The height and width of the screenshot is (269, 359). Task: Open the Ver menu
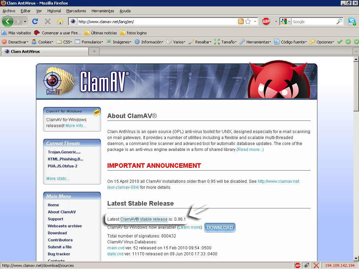coord(39,11)
